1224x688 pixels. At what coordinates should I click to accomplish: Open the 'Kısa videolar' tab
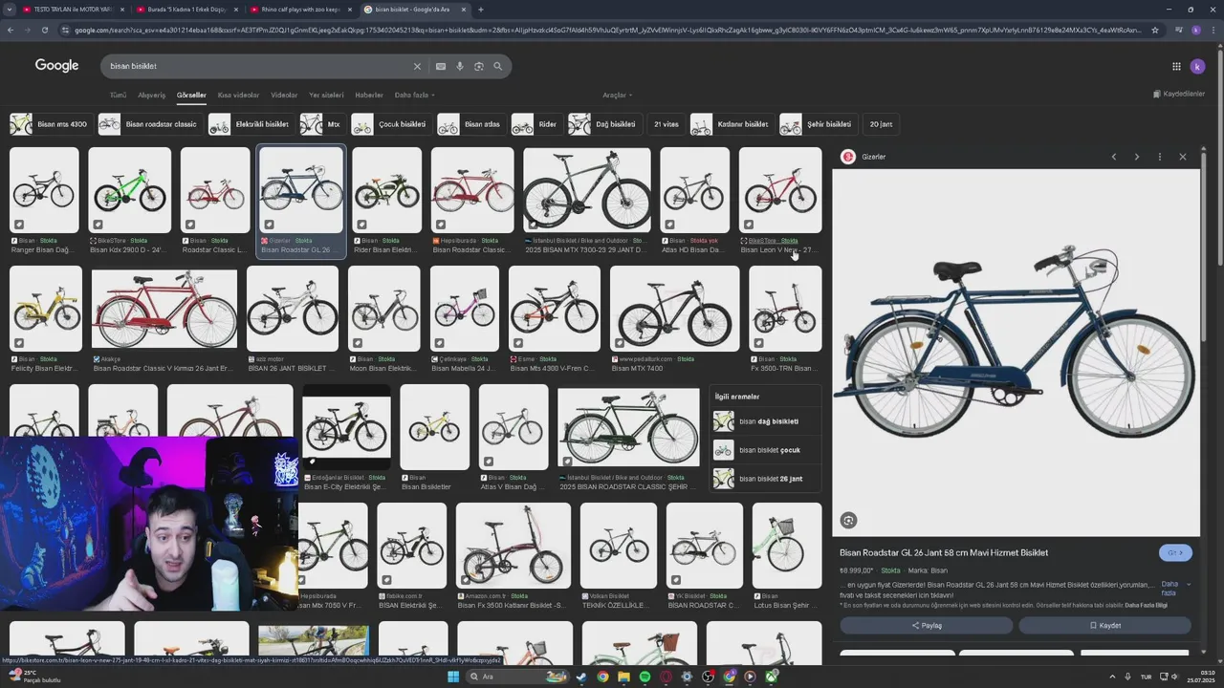click(238, 95)
